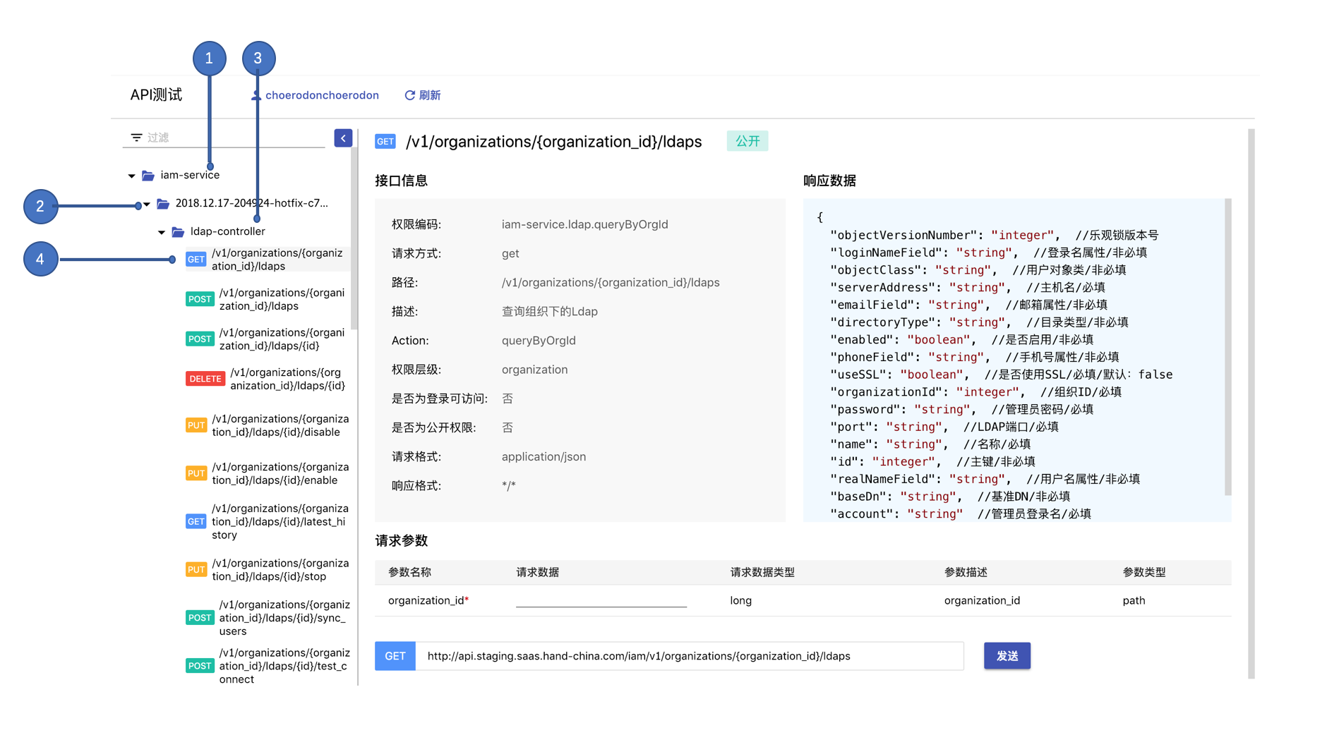This screenshot has width=1327, height=735.
Task: Click the 参数名称 column header
Action: click(410, 572)
